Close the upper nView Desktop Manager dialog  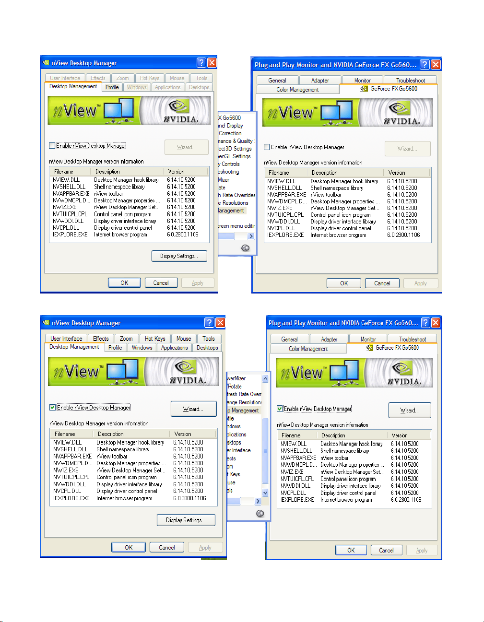coord(212,62)
